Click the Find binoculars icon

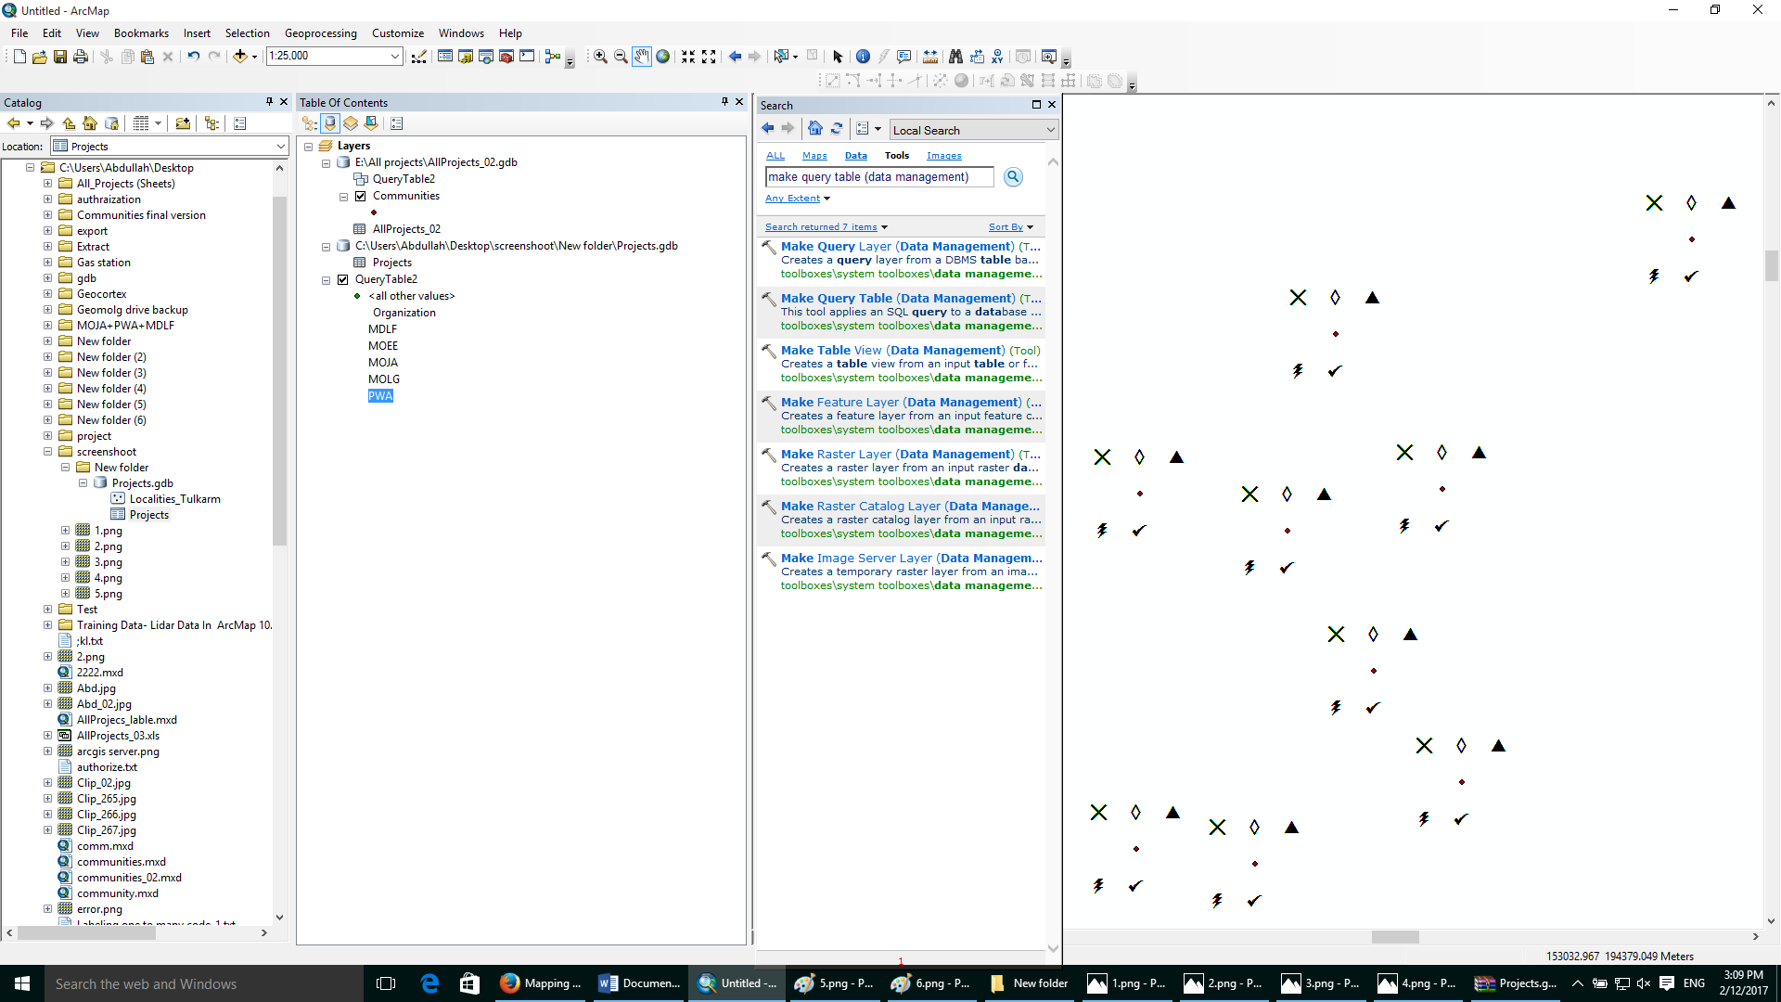coord(955,57)
